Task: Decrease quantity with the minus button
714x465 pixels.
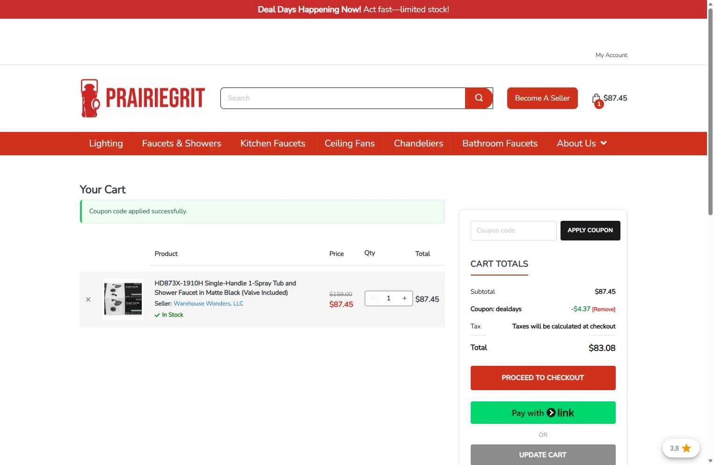Action: tap(372, 298)
